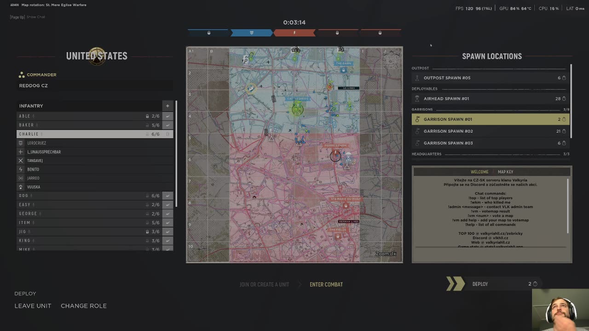Click infantry squad list scrollbar
589x331 pixels.
pos(176,154)
